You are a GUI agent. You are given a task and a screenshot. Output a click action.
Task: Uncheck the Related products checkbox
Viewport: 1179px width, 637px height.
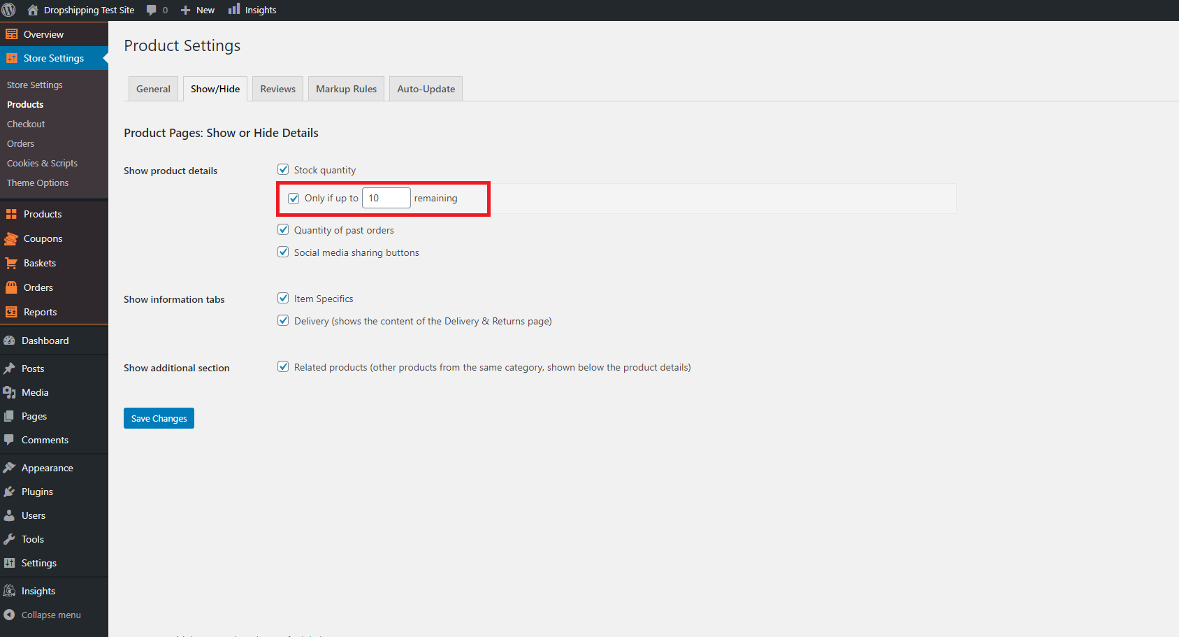pos(283,366)
